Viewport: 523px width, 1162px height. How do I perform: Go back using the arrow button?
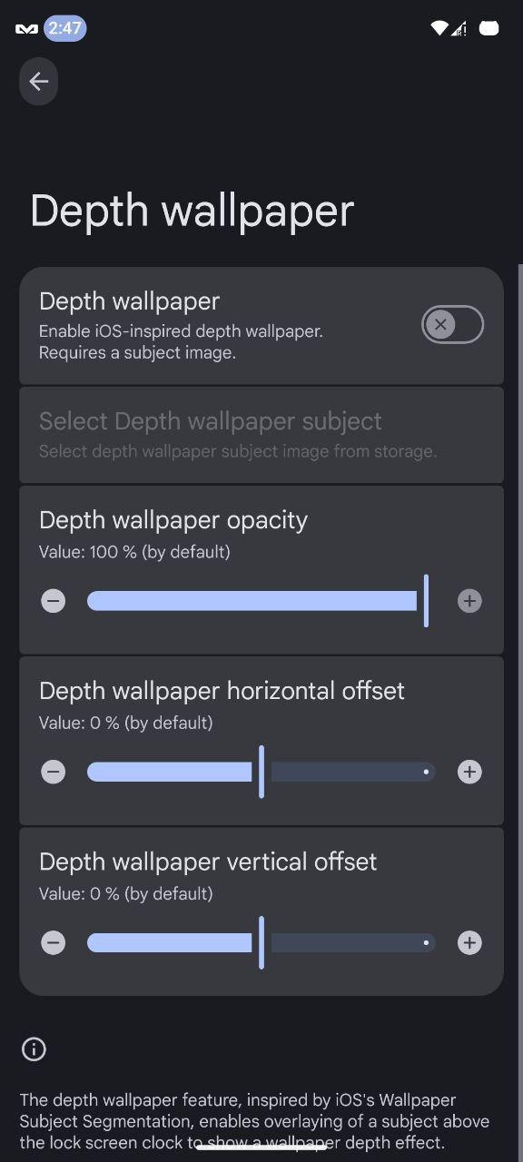coord(38,82)
